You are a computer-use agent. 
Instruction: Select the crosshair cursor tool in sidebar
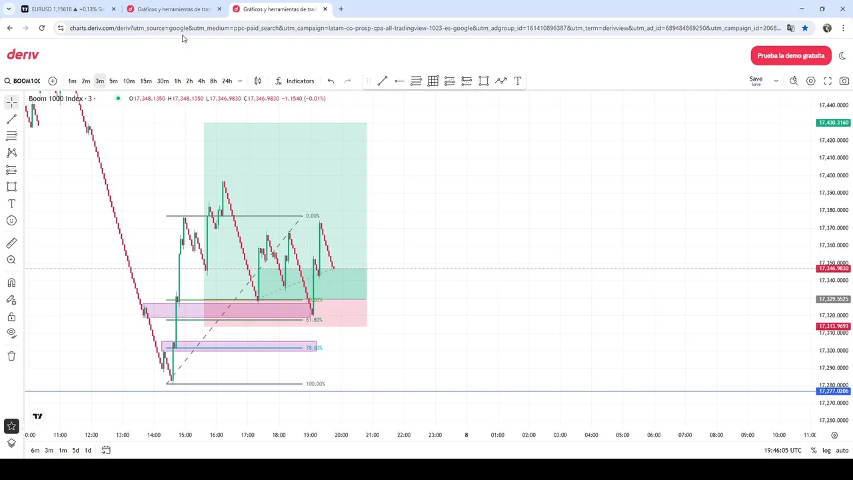point(11,103)
